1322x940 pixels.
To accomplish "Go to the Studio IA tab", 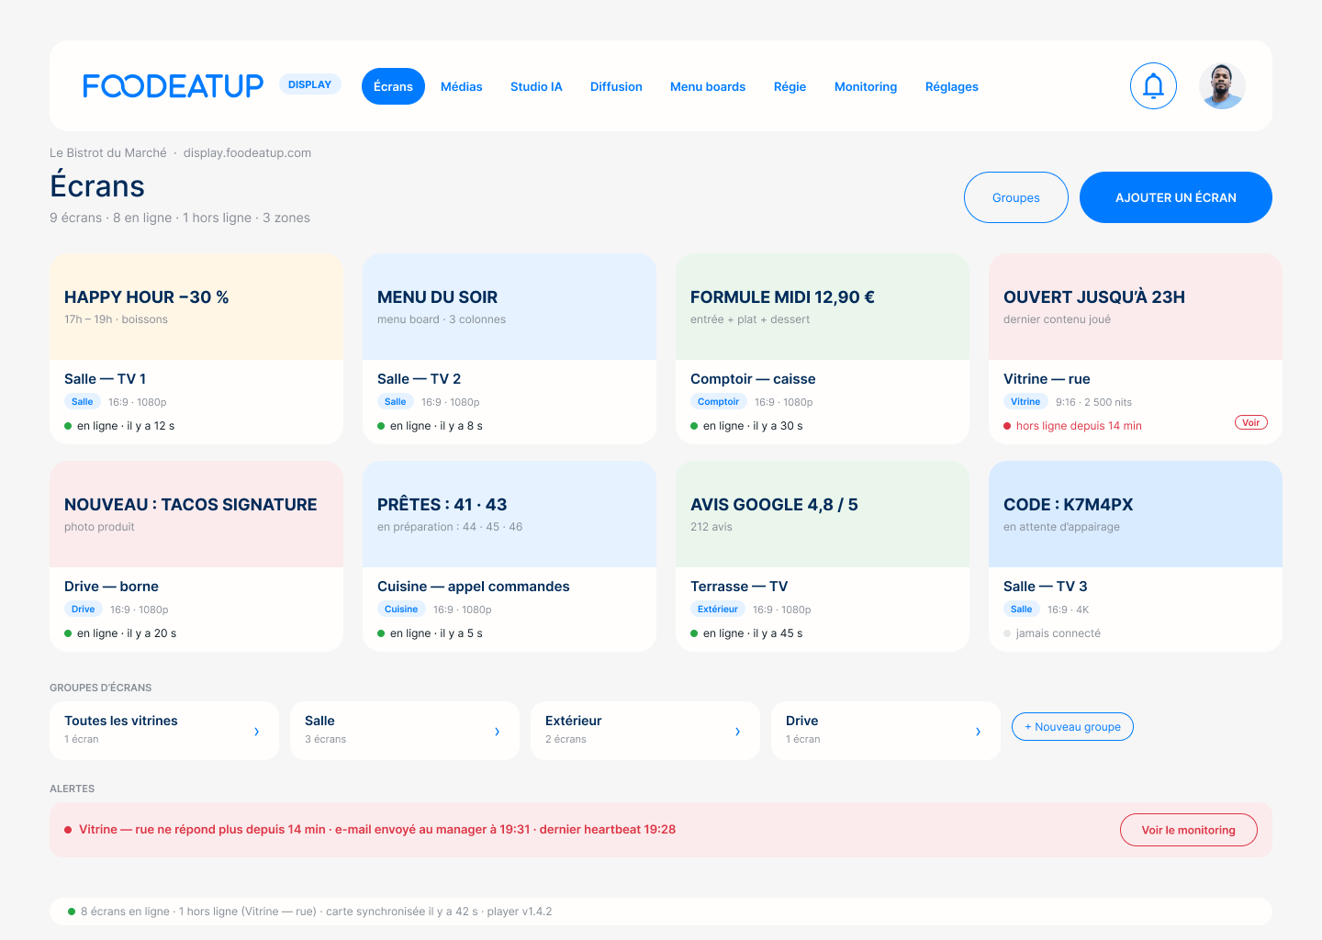I will point(536,86).
